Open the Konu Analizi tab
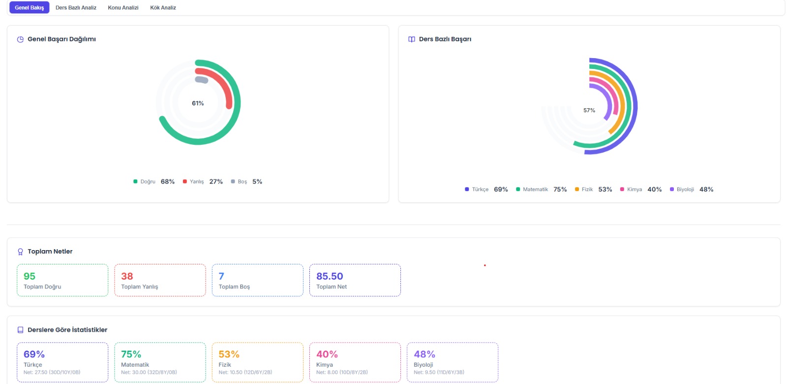The height and width of the screenshot is (384, 787). [123, 8]
